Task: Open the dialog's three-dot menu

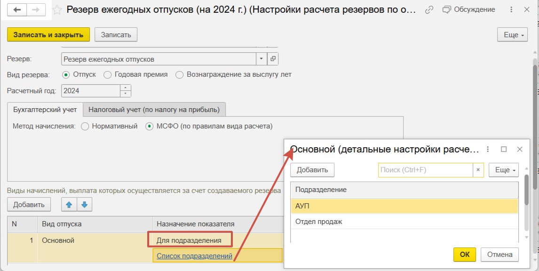Action: click(488, 149)
